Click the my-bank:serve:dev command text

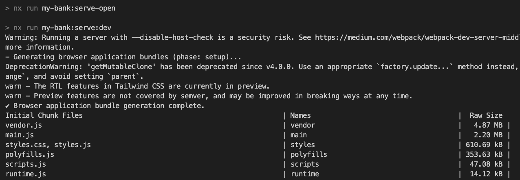coord(77,28)
